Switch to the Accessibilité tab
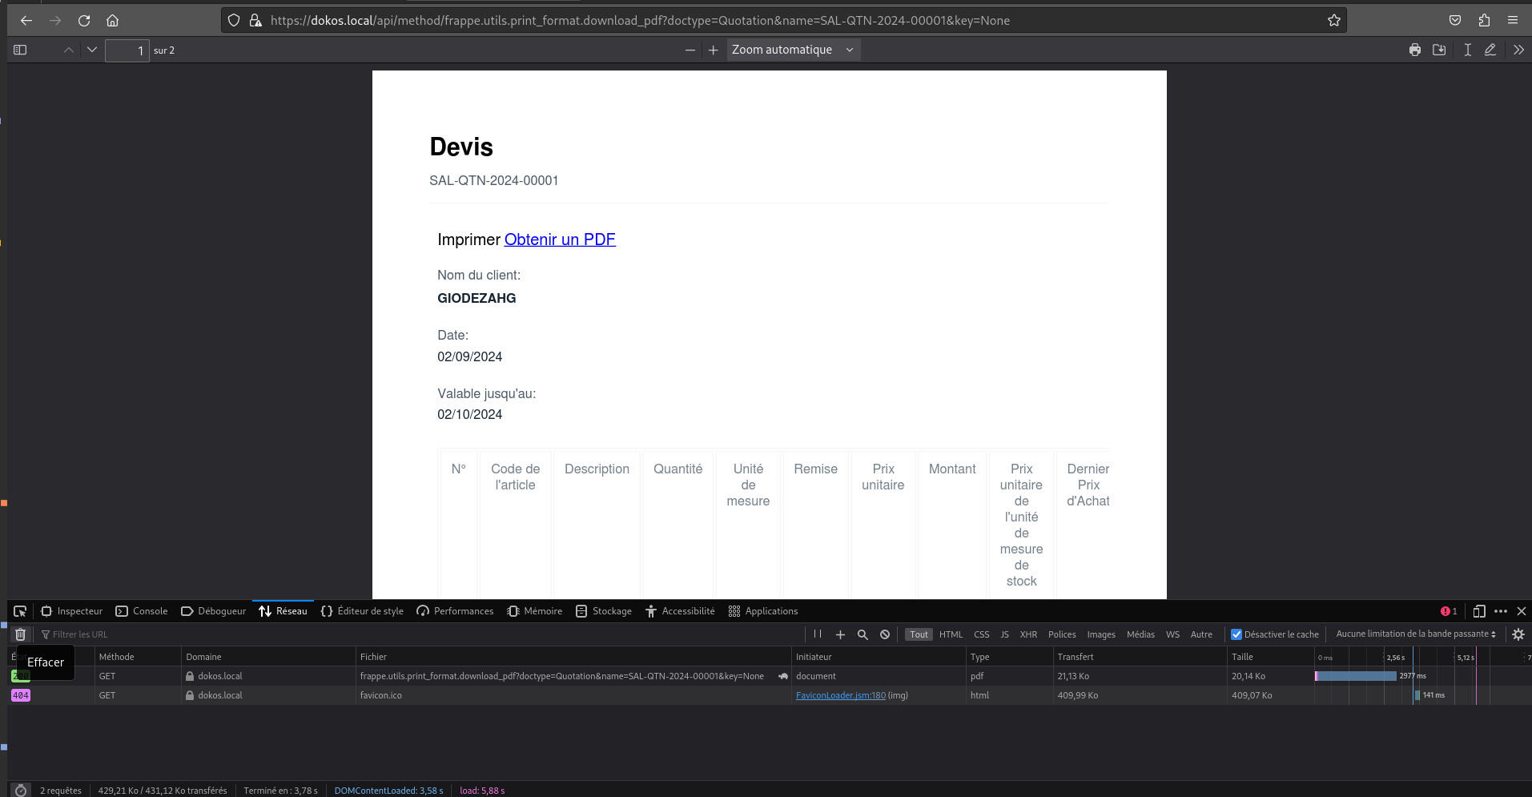 (680, 611)
